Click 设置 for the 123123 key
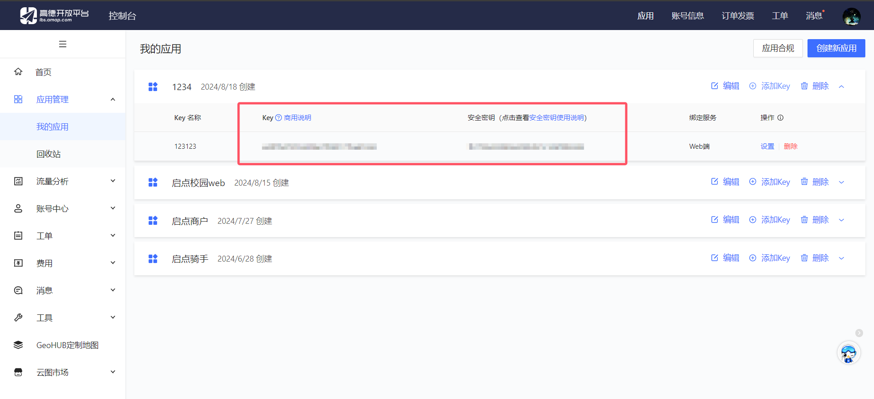Screen dimensions: 874x399 tap(767, 146)
